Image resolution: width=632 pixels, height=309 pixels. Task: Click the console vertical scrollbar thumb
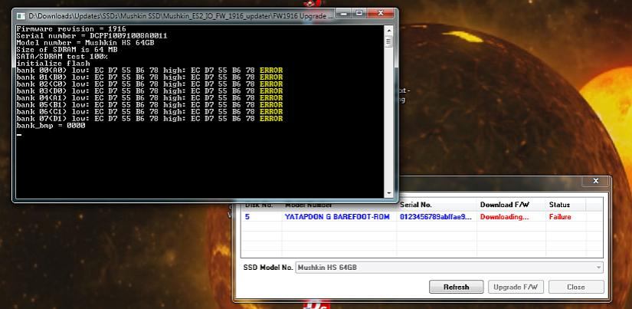pyautogui.click(x=389, y=42)
